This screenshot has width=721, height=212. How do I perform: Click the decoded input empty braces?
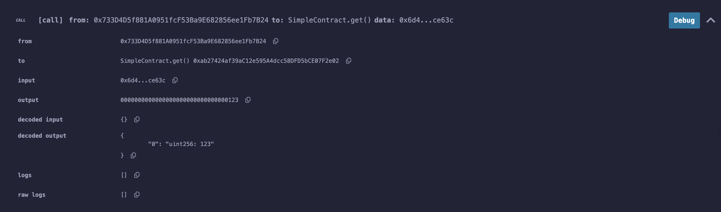point(124,120)
